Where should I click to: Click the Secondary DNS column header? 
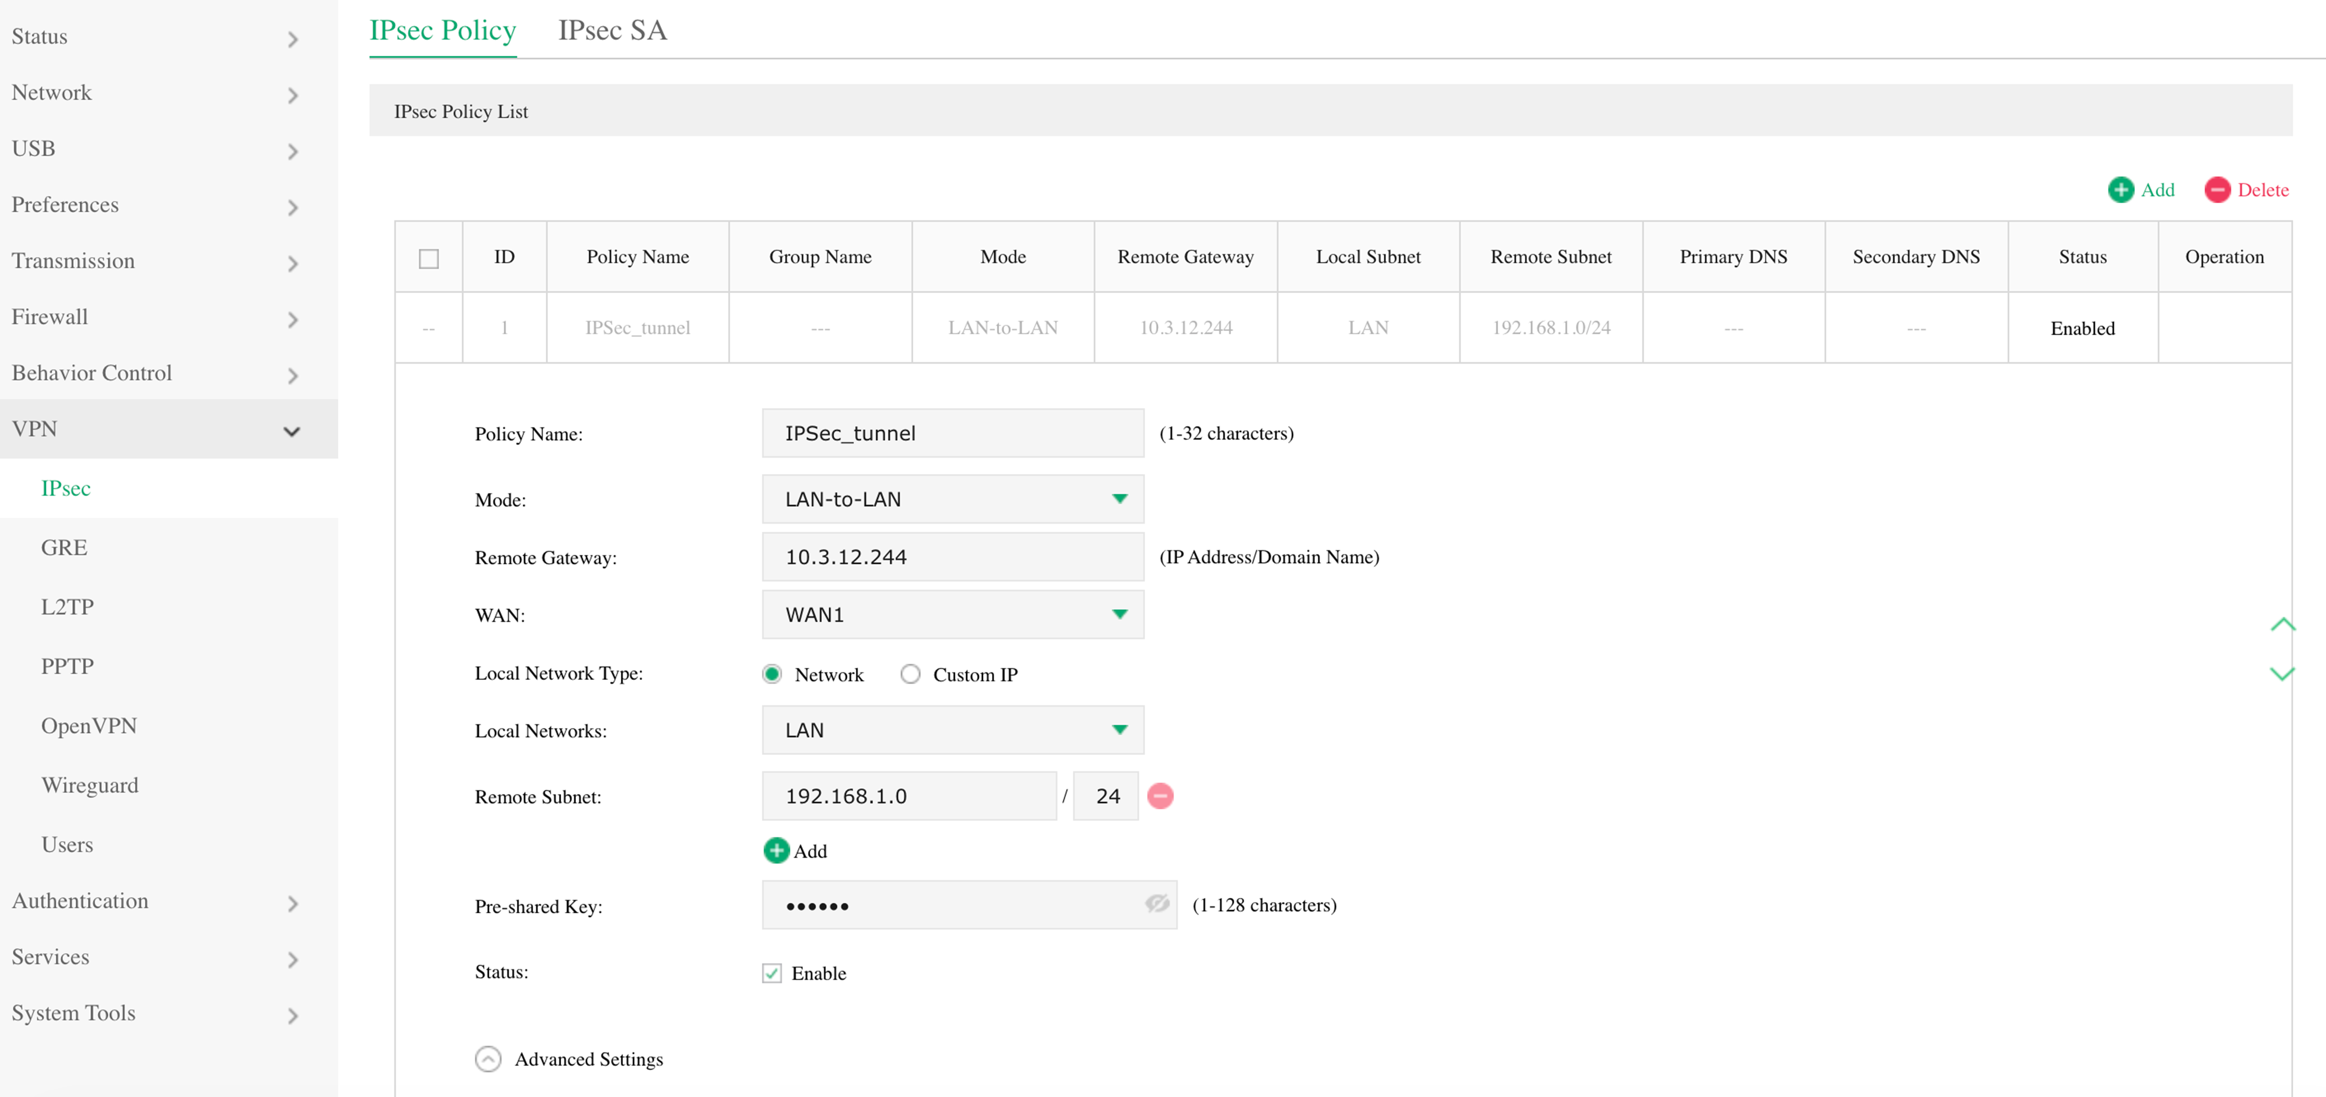[1916, 257]
